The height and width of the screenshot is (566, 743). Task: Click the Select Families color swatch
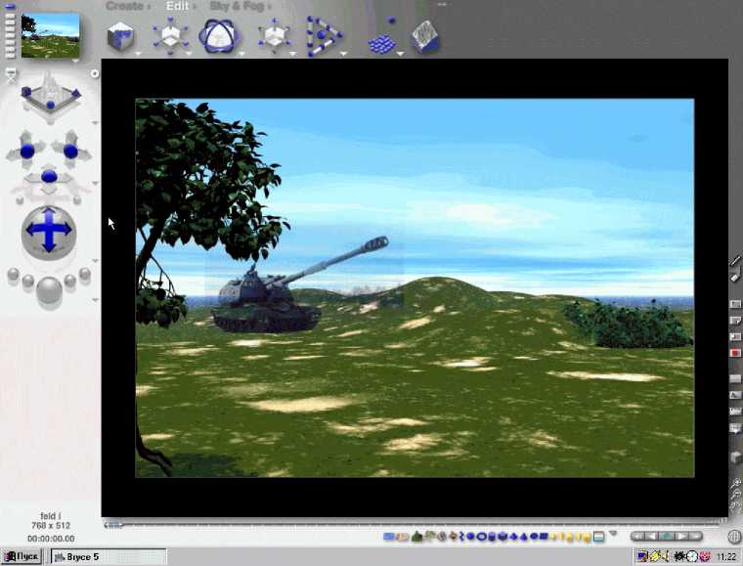coord(598,537)
